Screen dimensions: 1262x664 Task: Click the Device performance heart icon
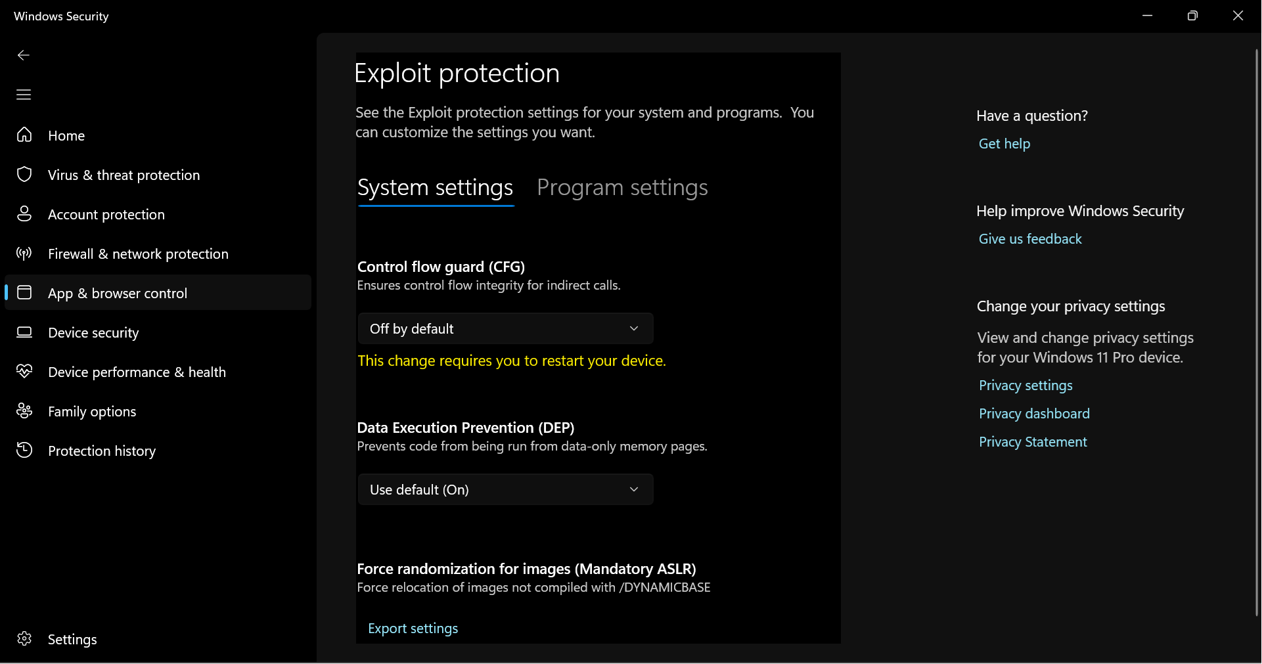(x=24, y=371)
